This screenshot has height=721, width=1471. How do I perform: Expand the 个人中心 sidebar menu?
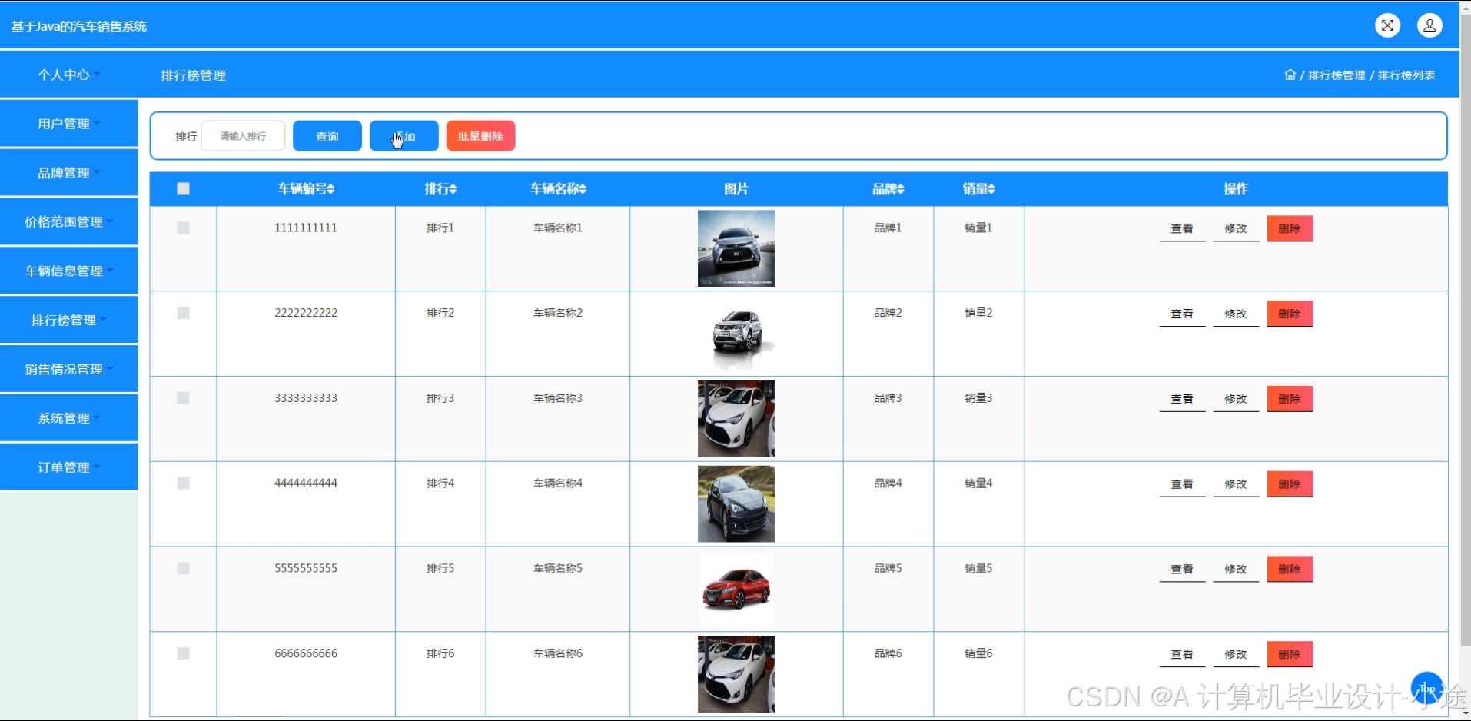[x=69, y=75]
